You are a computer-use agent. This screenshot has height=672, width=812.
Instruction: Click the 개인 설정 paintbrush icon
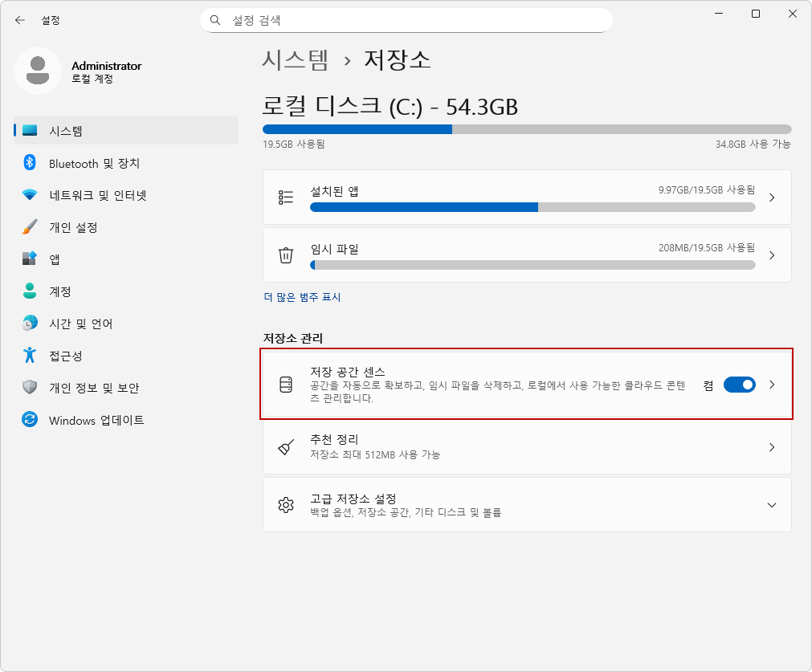30,226
